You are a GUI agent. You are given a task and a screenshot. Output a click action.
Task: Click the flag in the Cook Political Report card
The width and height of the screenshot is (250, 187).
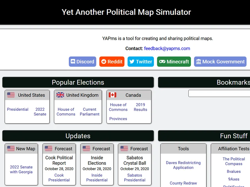click(49, 148)
